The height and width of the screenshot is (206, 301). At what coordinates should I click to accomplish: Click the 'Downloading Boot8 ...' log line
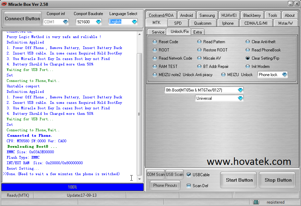pyautogui.click(x=32, y=146)
